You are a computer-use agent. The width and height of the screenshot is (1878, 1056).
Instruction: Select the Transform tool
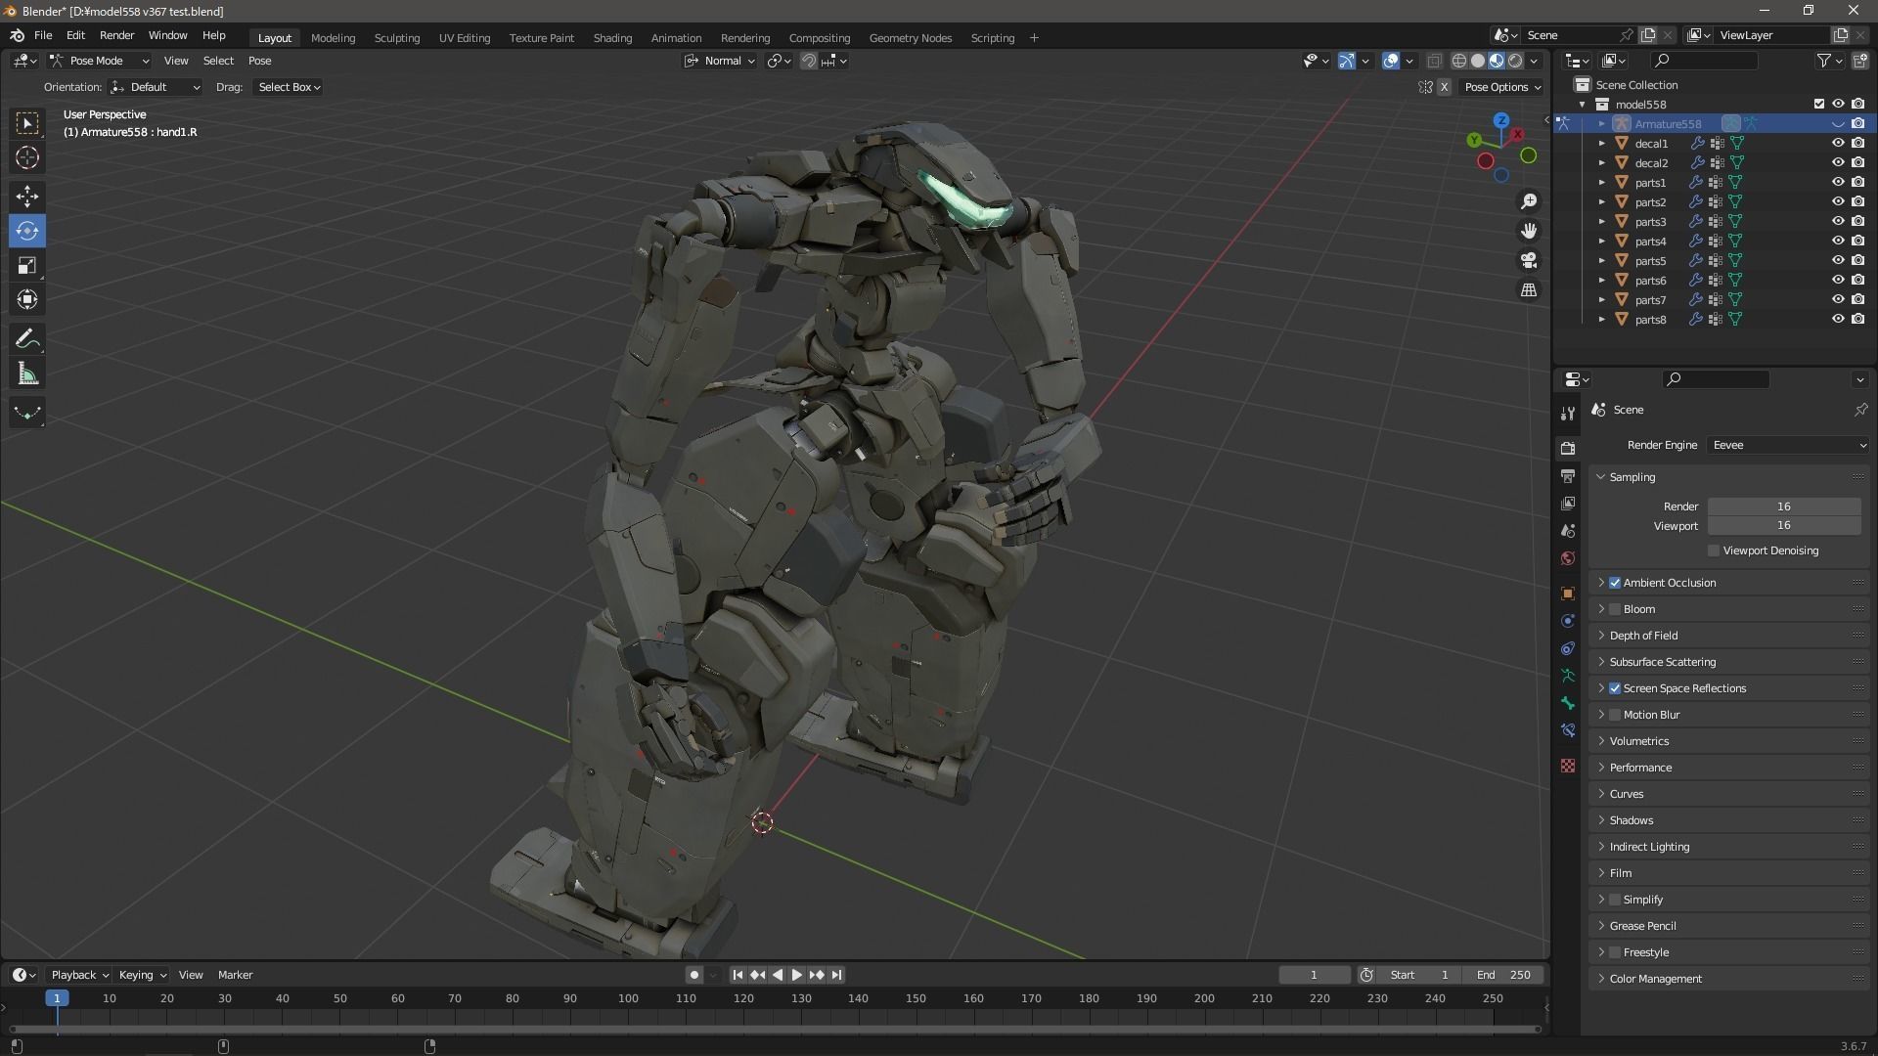[x=27, y=299]
